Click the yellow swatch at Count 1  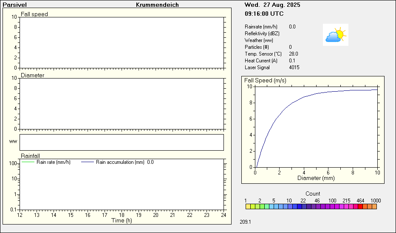(248, 207)
